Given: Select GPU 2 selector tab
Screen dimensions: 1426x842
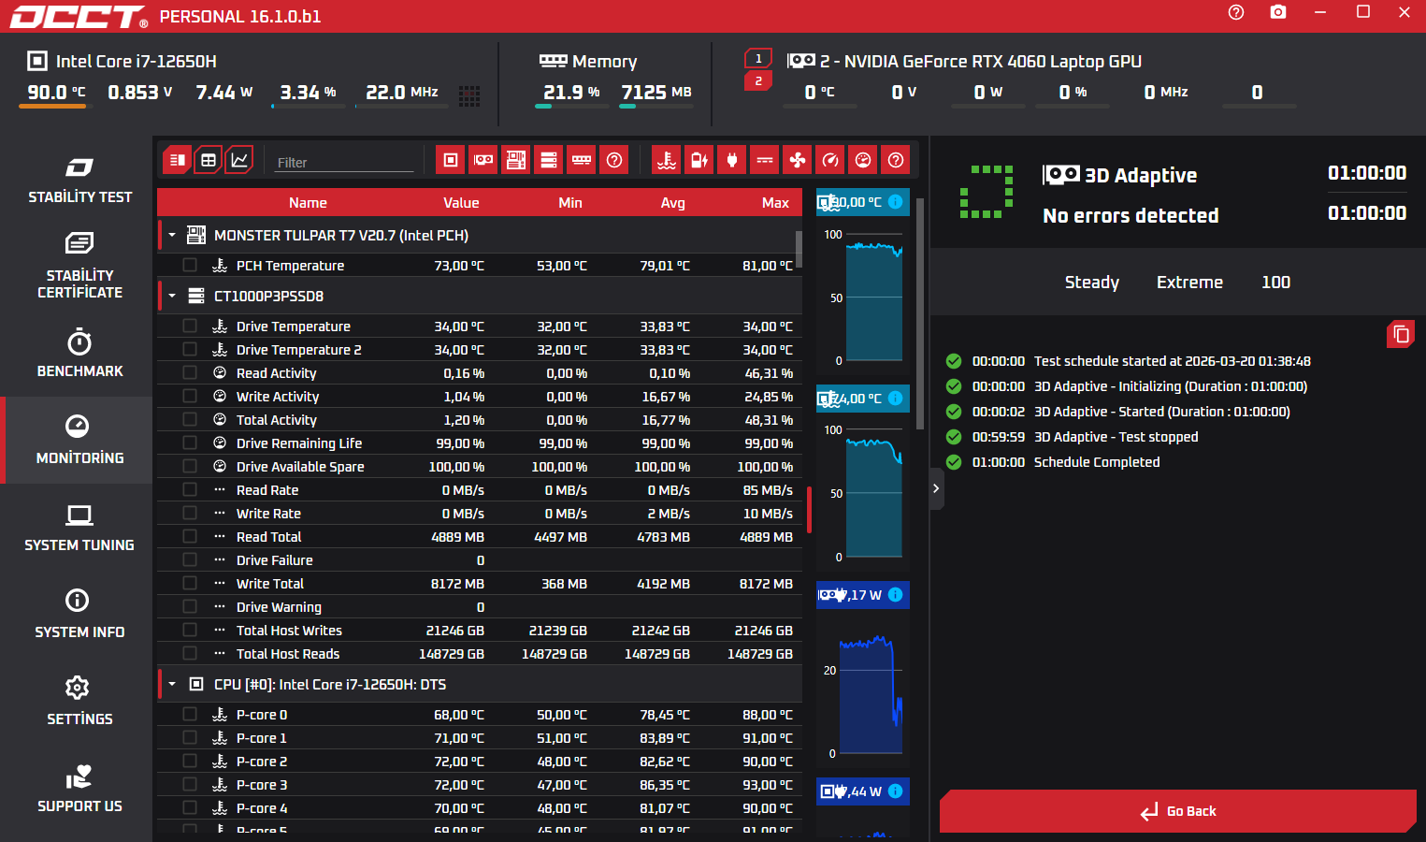Looking at the screenshot, I should [x=758, y=81].
